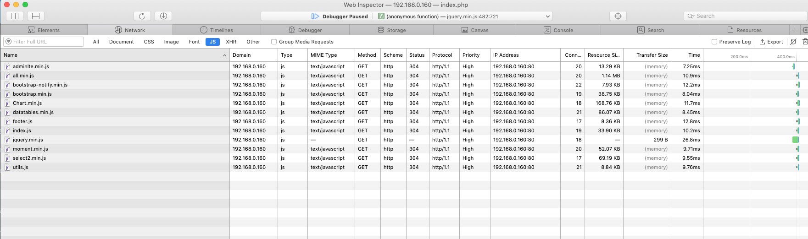Click the function icon before 'anonymous function'

(381, 16)
